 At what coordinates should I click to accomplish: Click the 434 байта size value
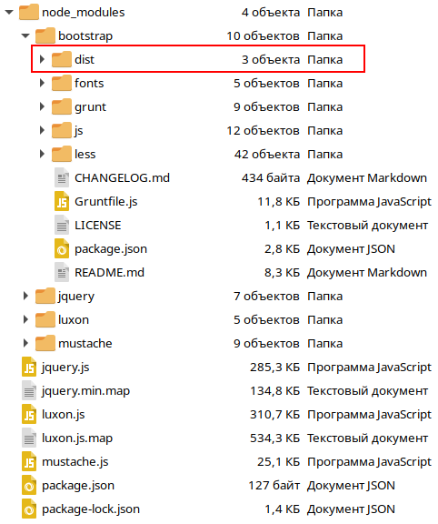(271, 178)
